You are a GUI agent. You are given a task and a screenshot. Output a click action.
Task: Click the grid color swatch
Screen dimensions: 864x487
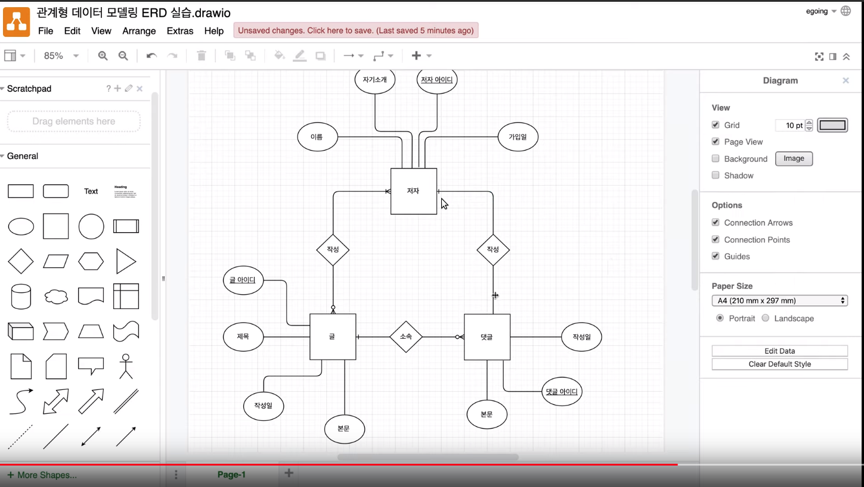(x=832, y=125)
